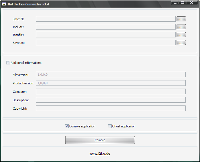
Task: Click the Save as input field
Action: point(106,42)
